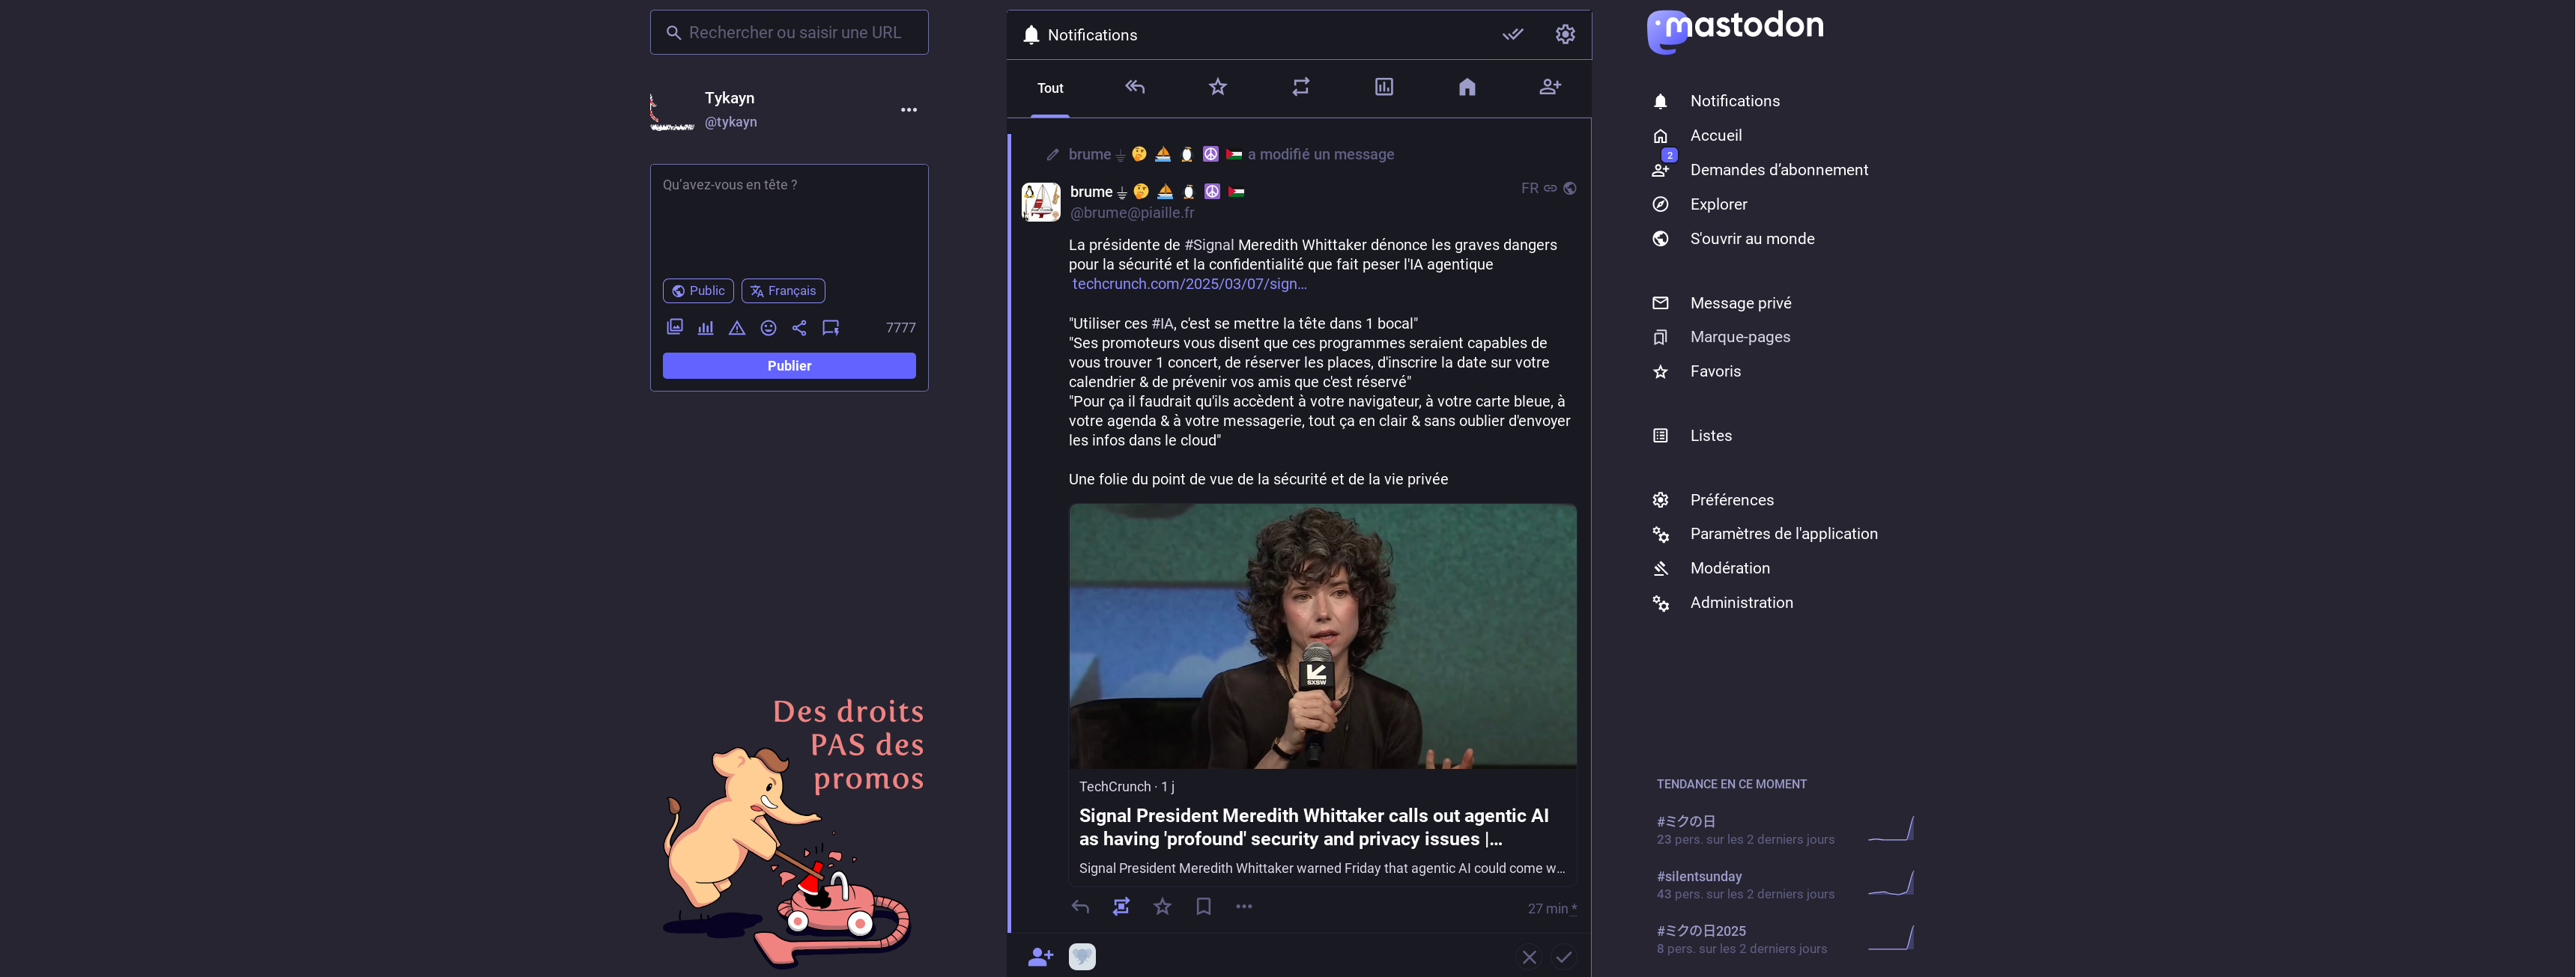Open Préférences
The image size is (2576, 977).
pos(1731,499)
